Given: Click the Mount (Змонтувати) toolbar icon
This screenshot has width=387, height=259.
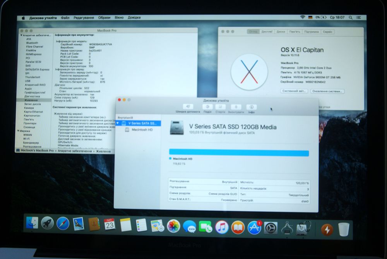Looking at the screenshot, I should point(236,107).
